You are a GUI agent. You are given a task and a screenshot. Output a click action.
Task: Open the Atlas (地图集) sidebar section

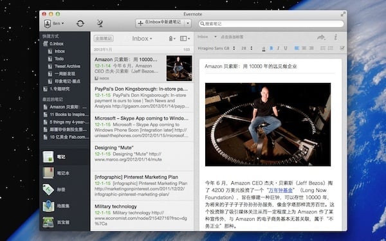coord(65,206)
